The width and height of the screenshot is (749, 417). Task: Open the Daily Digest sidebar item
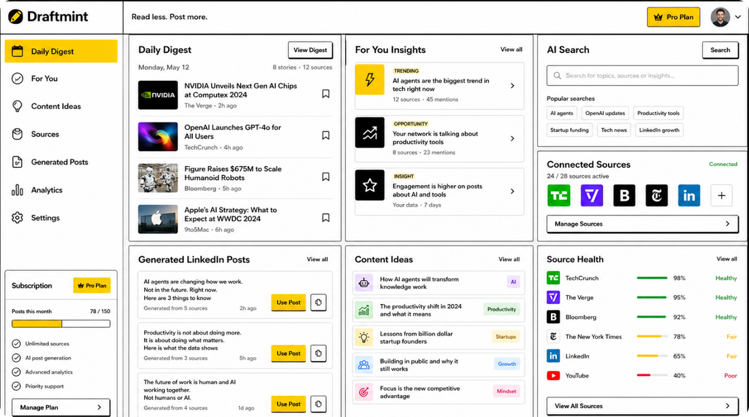(x=61, y=51)
